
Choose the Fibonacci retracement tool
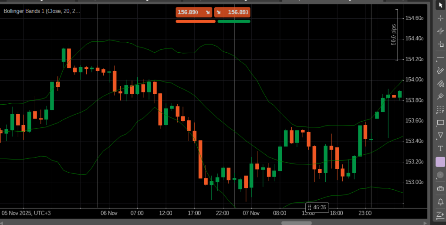coord(440,110)
